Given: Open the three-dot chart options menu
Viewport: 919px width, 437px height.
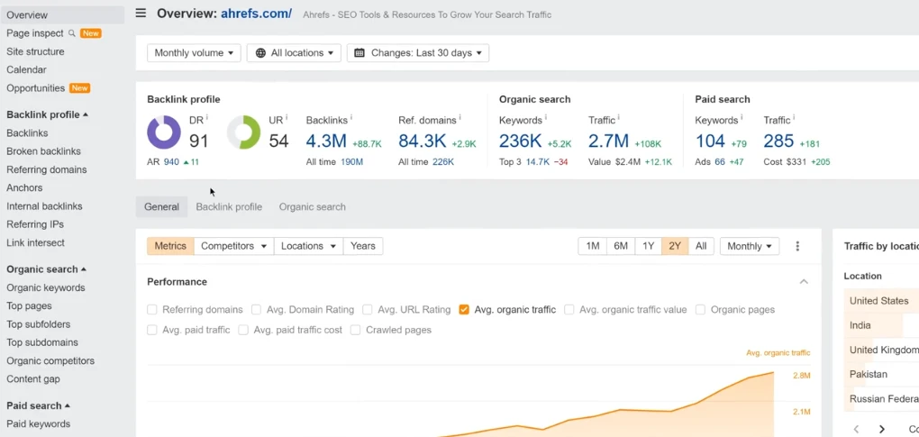Looking at the screenshot, I should [797, 246].
